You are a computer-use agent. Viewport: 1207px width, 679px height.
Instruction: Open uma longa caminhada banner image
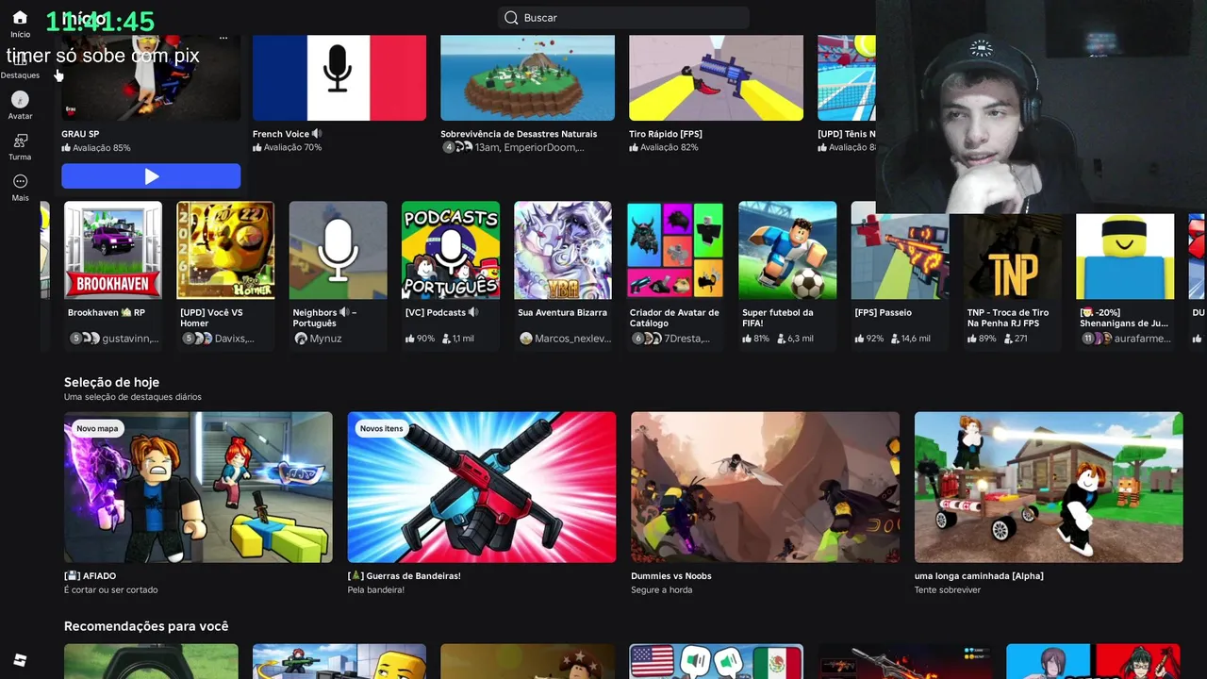[x=1049, y=487]
